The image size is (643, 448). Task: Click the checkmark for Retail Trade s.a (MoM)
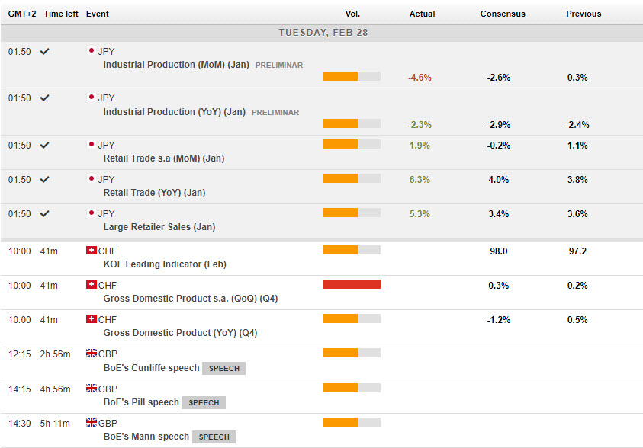[45, 145]
